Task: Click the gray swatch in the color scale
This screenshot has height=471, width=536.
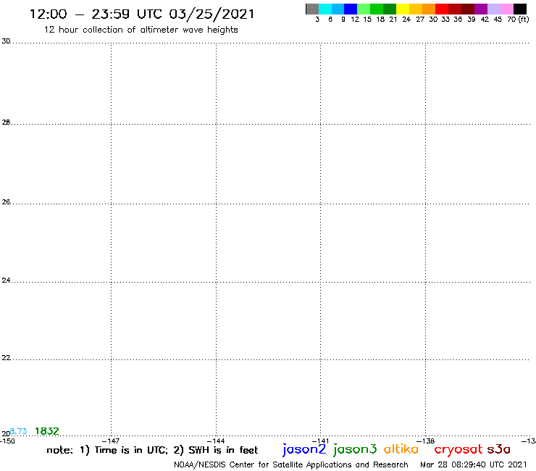Action: pos(312,9)
